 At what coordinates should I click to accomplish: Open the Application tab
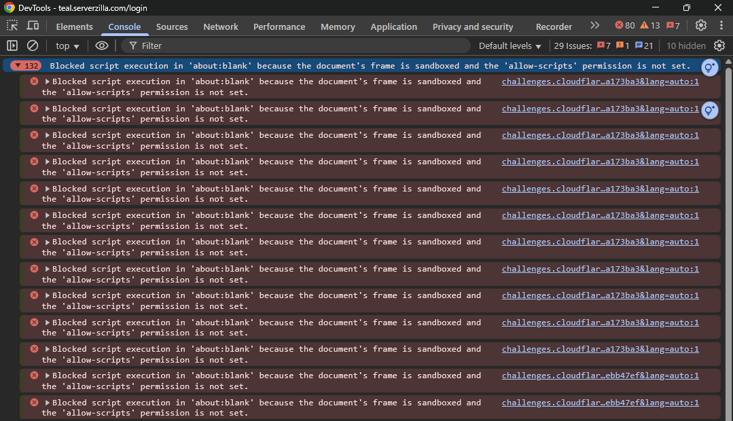coord(393,26)
